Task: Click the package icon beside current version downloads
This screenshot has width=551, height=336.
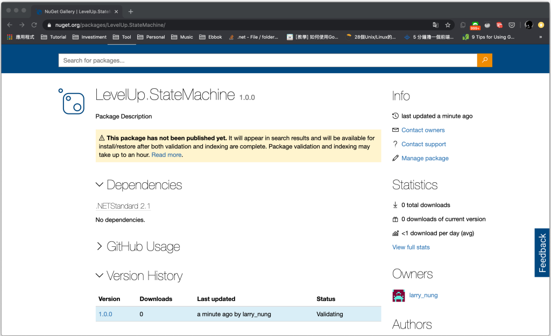Action: point(395,219)
